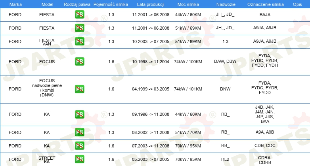This screenshot has width=310, height=166.
Task: Click the Opis column header
Action: (x=297, y=4)
